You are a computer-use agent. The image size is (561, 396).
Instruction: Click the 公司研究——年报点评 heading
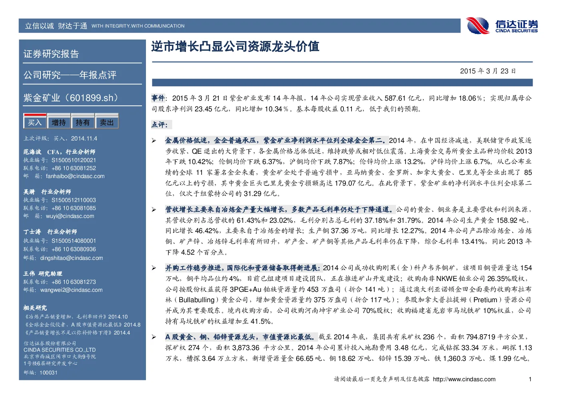[x=70, y=75]
